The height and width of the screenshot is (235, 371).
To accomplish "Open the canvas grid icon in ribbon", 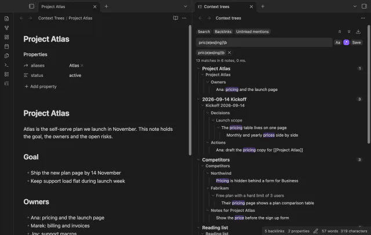I will (x=6, y=37).
